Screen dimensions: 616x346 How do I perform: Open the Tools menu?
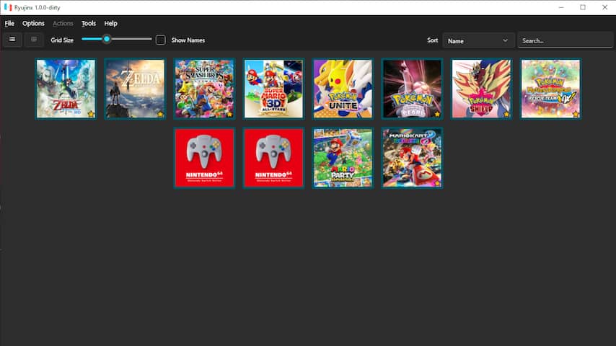89,24
